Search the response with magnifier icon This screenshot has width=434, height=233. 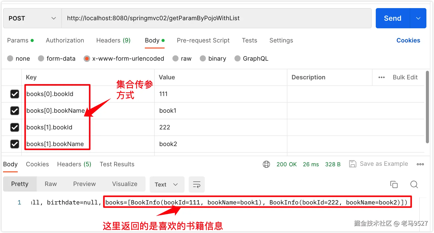pyautogui.click(x=414, y=184)
